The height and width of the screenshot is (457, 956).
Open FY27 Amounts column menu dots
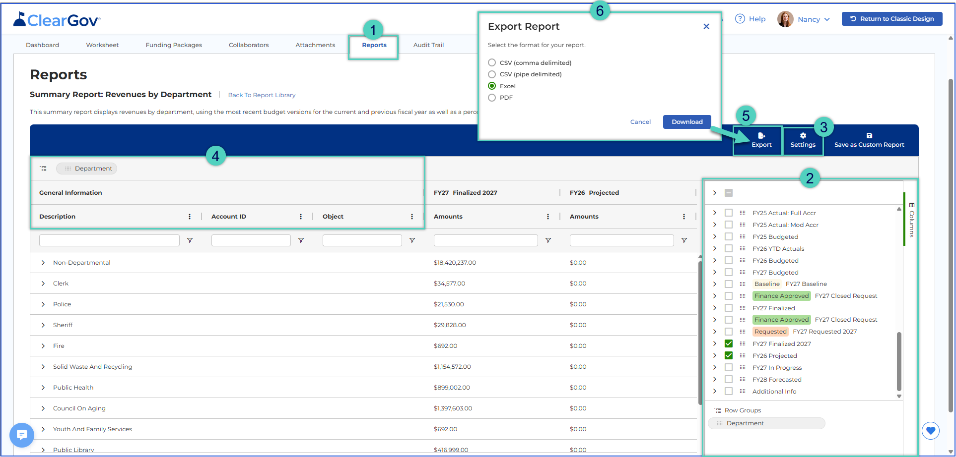(x=548, y=217)
